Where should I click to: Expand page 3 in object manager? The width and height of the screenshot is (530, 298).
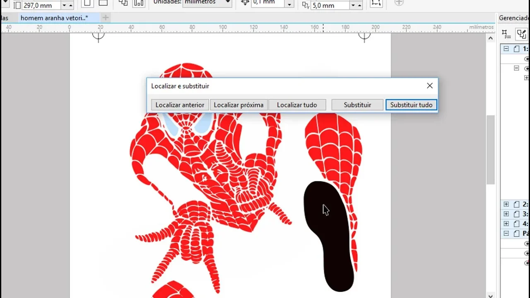coord(506,214)
